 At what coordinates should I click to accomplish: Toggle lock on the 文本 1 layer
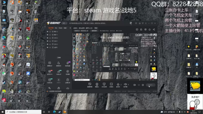click(50, 41)
